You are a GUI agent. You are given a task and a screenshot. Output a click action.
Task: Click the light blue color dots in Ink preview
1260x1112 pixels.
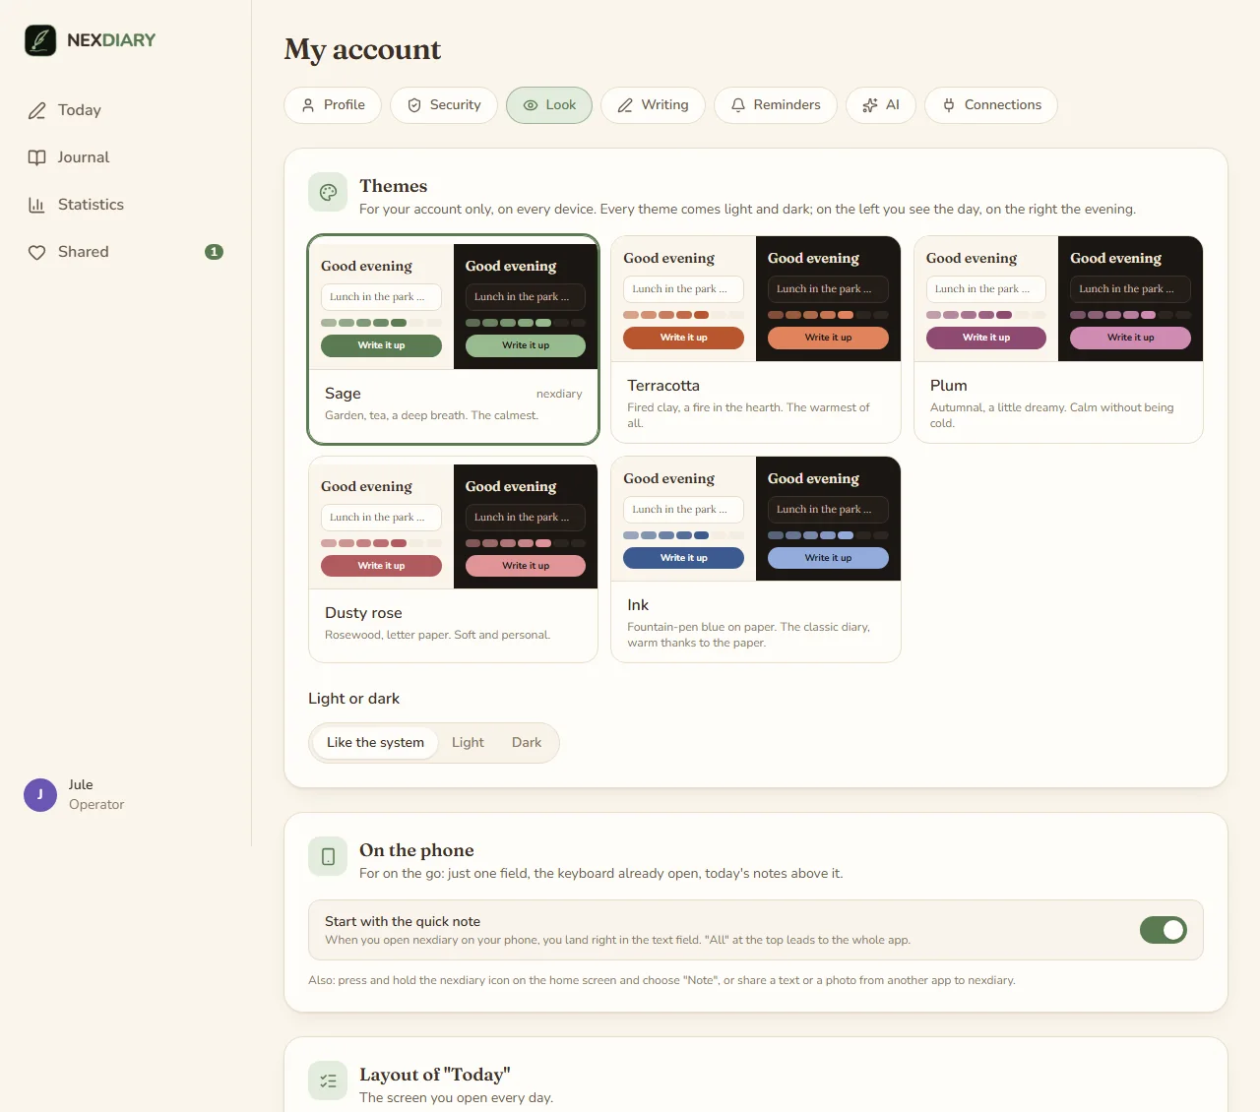683,535
